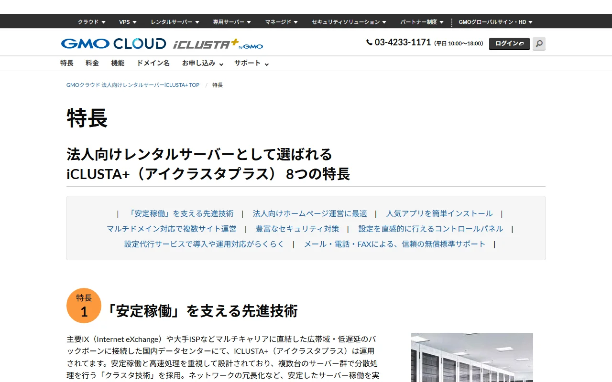Click the ログイン login button
612x382 pixels.
(509, 43)
